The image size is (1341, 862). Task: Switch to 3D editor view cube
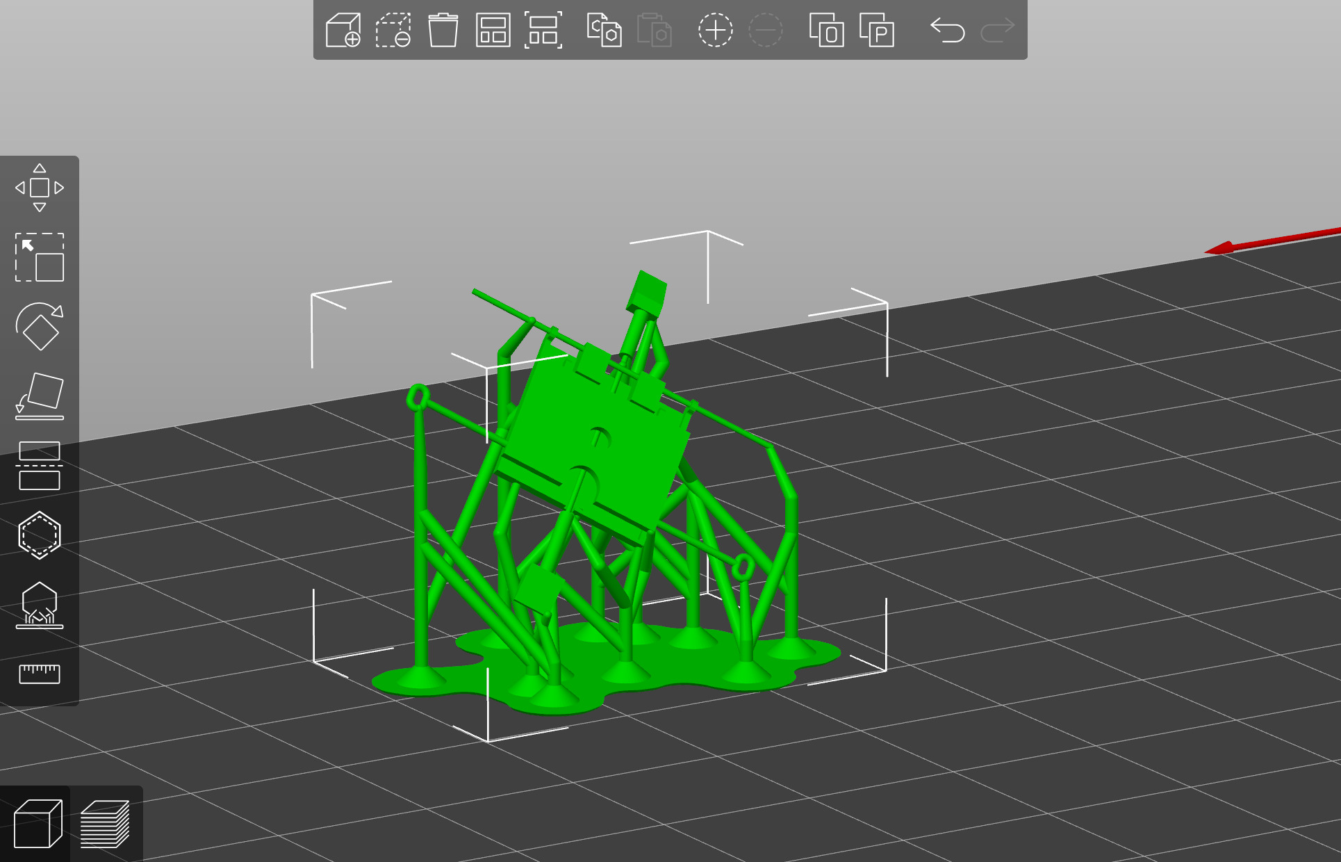point(38,824)
